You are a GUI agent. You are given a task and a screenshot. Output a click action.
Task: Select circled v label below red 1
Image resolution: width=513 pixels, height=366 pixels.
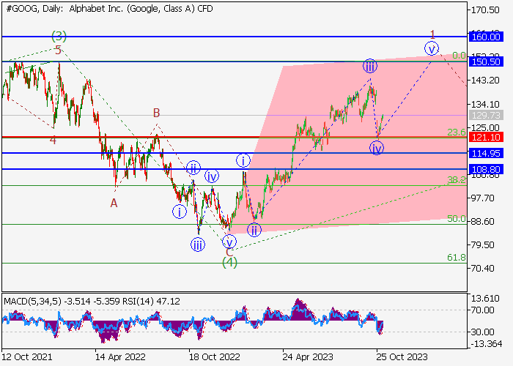(x=432, y=49)
